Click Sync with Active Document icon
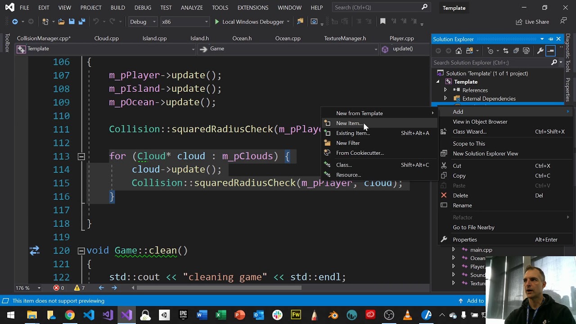 506,51
